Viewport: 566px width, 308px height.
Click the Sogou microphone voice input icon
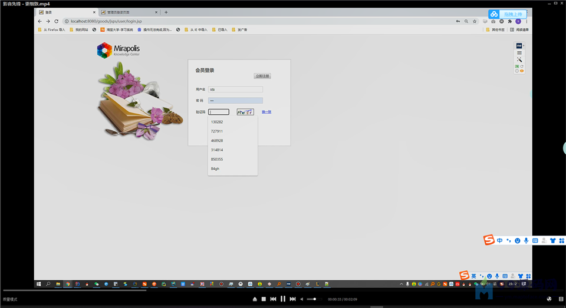pos(526,240)
